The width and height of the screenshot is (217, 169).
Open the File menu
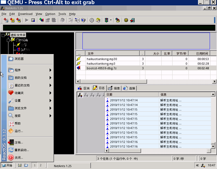click(x=4, y=14)
